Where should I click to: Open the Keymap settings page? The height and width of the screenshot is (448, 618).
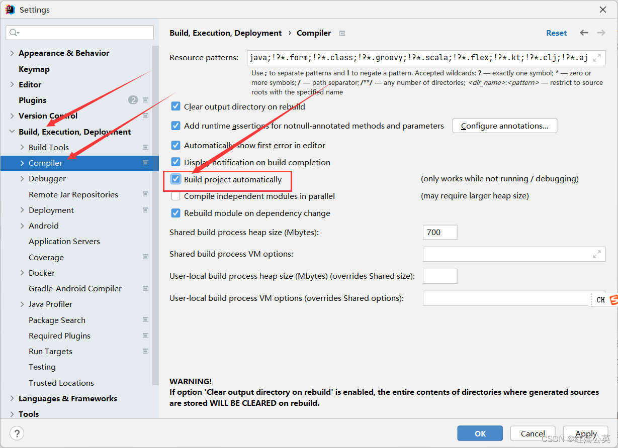pos(34,69)
